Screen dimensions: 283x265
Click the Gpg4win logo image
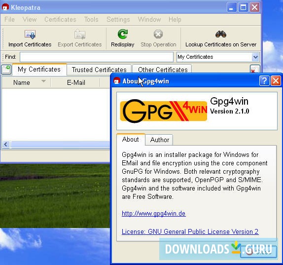[164, 111]
